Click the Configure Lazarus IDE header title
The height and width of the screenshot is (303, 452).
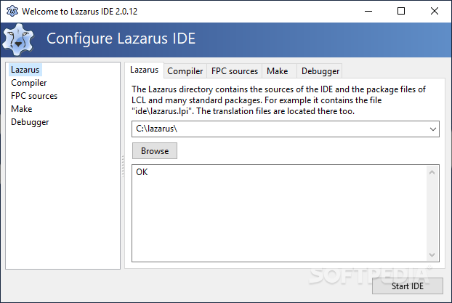[121, 39]
